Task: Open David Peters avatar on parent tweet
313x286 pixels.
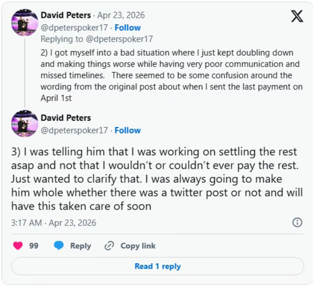Action: [24, 23]
